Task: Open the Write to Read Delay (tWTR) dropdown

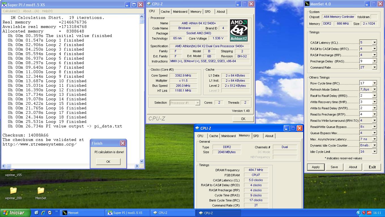Action: click(374, 108)
